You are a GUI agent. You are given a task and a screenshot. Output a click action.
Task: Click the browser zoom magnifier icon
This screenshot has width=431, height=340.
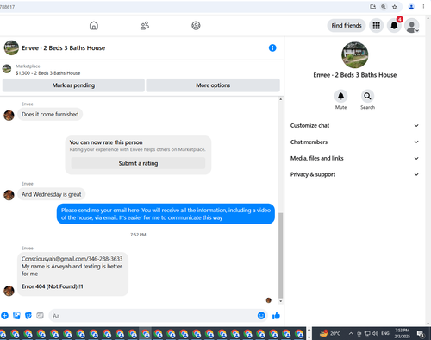[x=384, y=7]
